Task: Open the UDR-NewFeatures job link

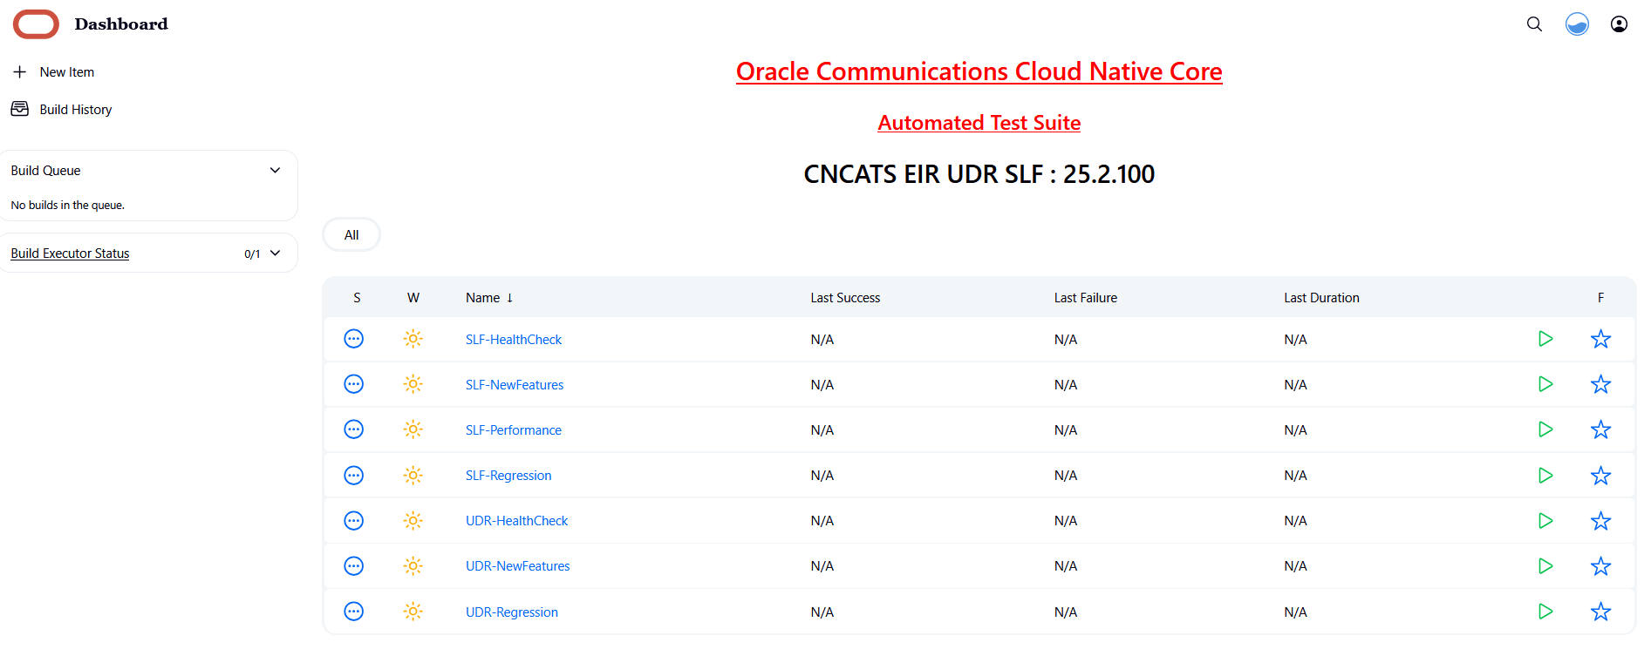Action: (518, 566)
